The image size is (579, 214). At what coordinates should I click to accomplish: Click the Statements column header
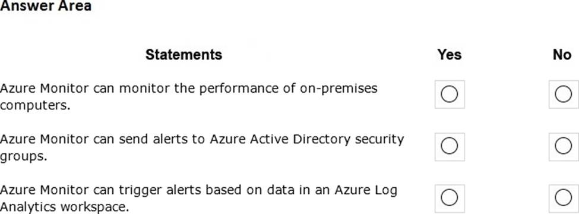tap(184, 55)
